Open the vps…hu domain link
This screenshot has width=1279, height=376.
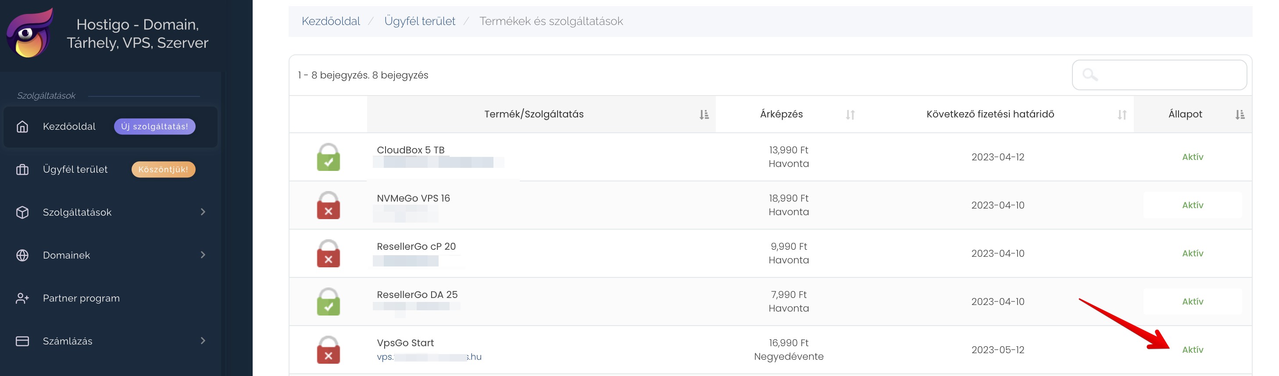click(429, 357)
